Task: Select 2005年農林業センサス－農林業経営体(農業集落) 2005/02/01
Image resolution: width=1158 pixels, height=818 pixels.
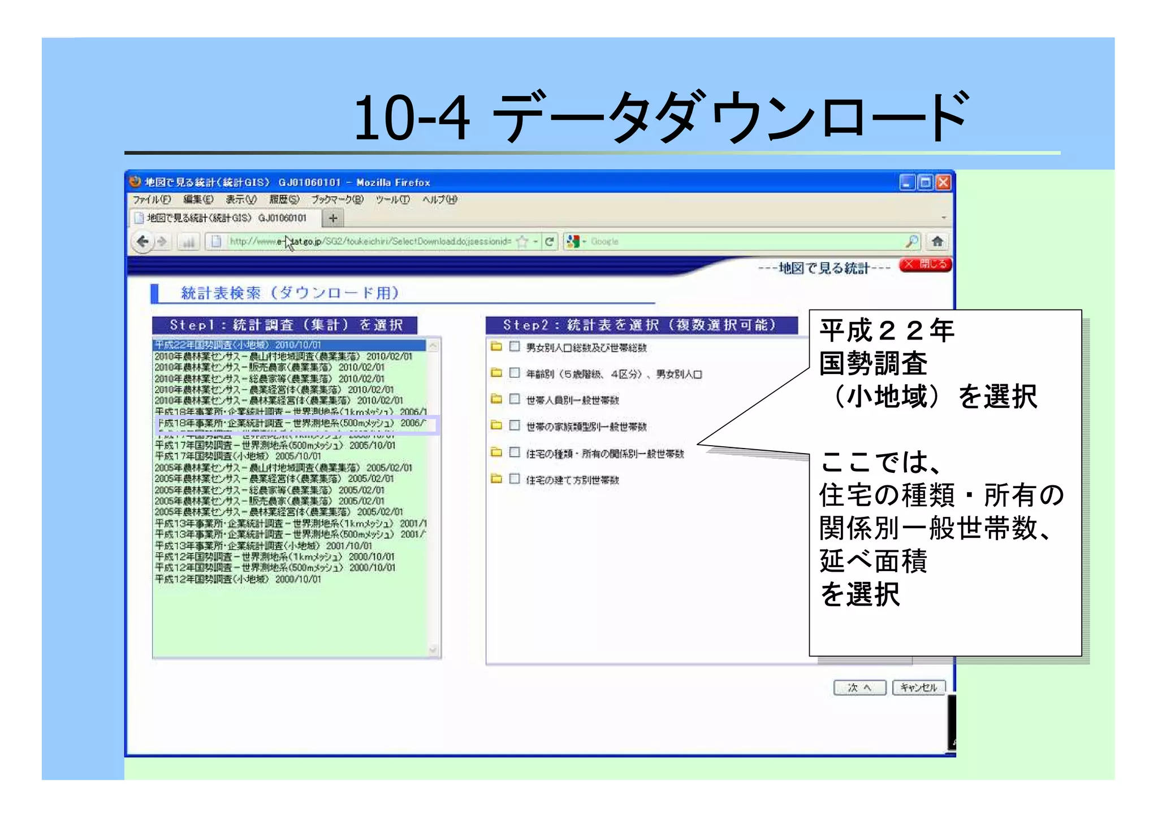Action: point(289,512)
